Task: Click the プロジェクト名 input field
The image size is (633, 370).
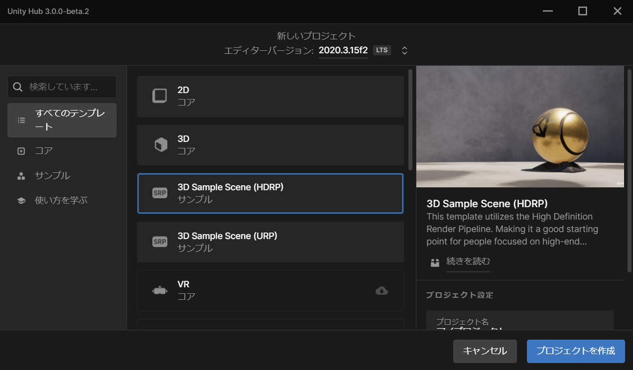Action: 520,321
